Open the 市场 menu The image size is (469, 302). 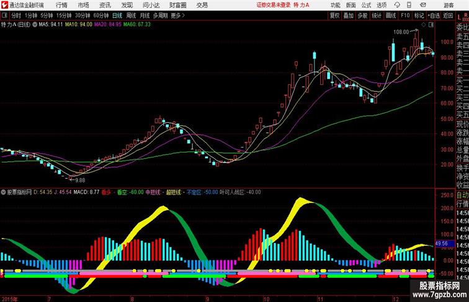pyautogui.click(x=84, y=5)
